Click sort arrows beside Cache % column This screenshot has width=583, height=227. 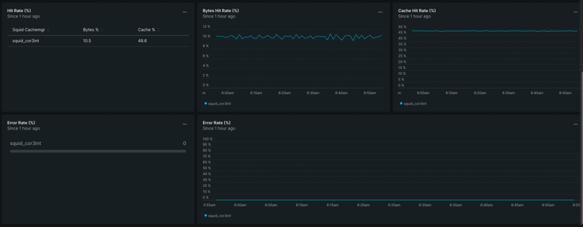(158, 30)
